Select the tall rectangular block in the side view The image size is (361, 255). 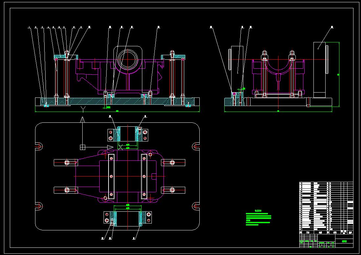coord(319,70)
